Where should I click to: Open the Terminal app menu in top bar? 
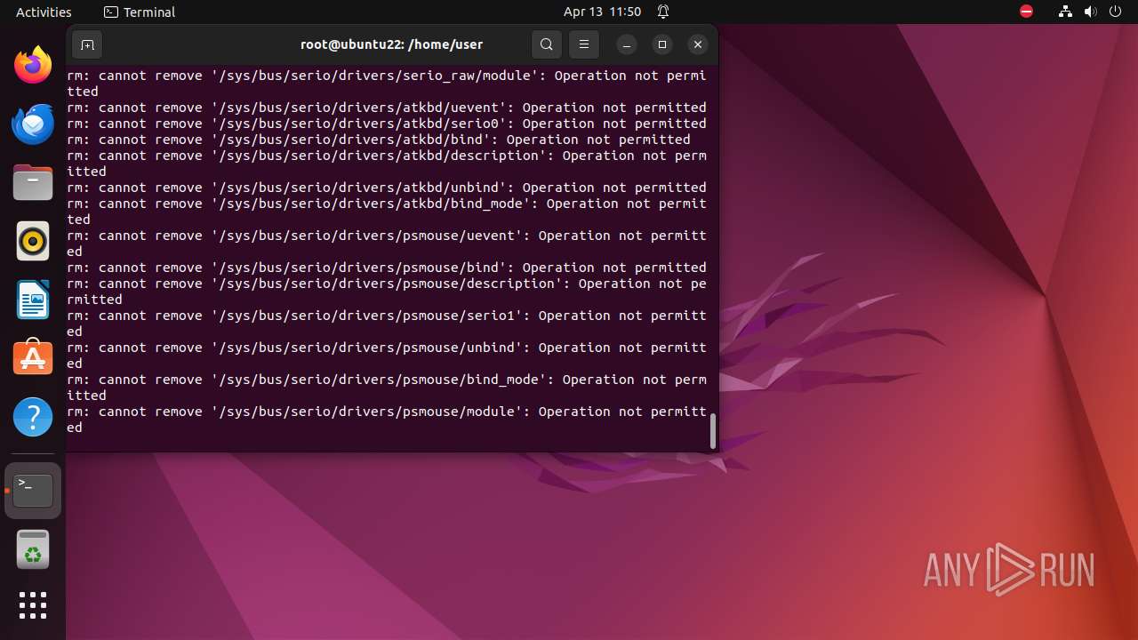pyautogui.click(x=140, y=12)
